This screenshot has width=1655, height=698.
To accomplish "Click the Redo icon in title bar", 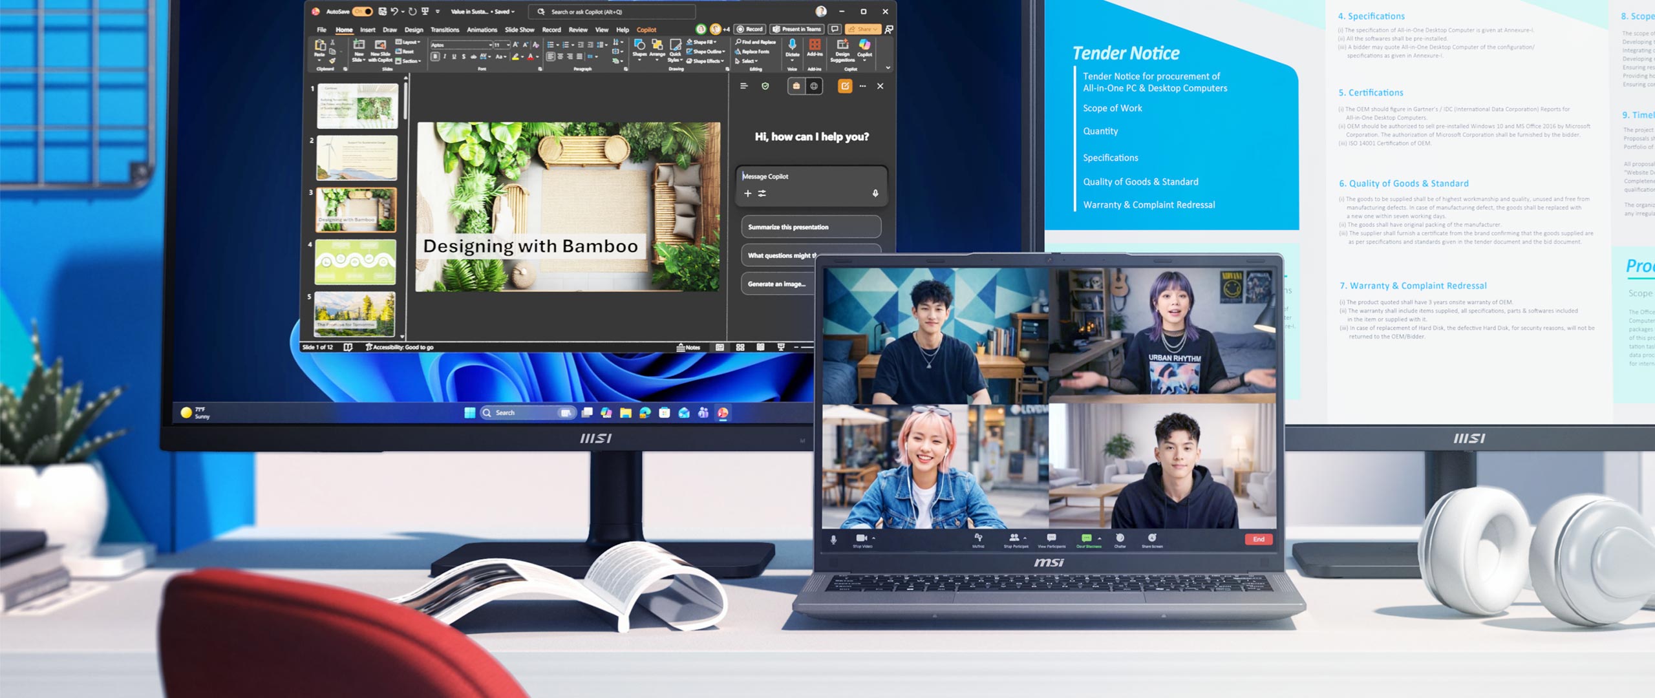I will [x=412, y=12].
